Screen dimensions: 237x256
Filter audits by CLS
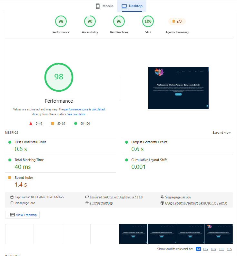pyautogui.click(x=229, y=249)
